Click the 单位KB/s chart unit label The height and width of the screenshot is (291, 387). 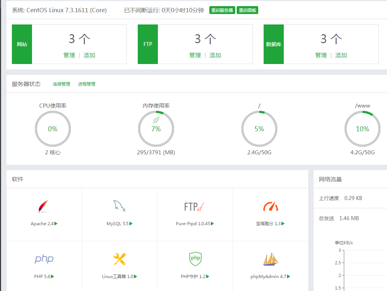pyautogui.click(x=343, y=243)
